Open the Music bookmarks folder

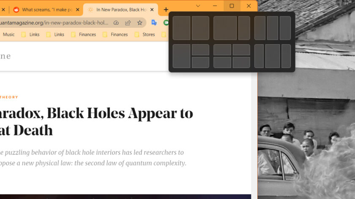coord(8,35)
